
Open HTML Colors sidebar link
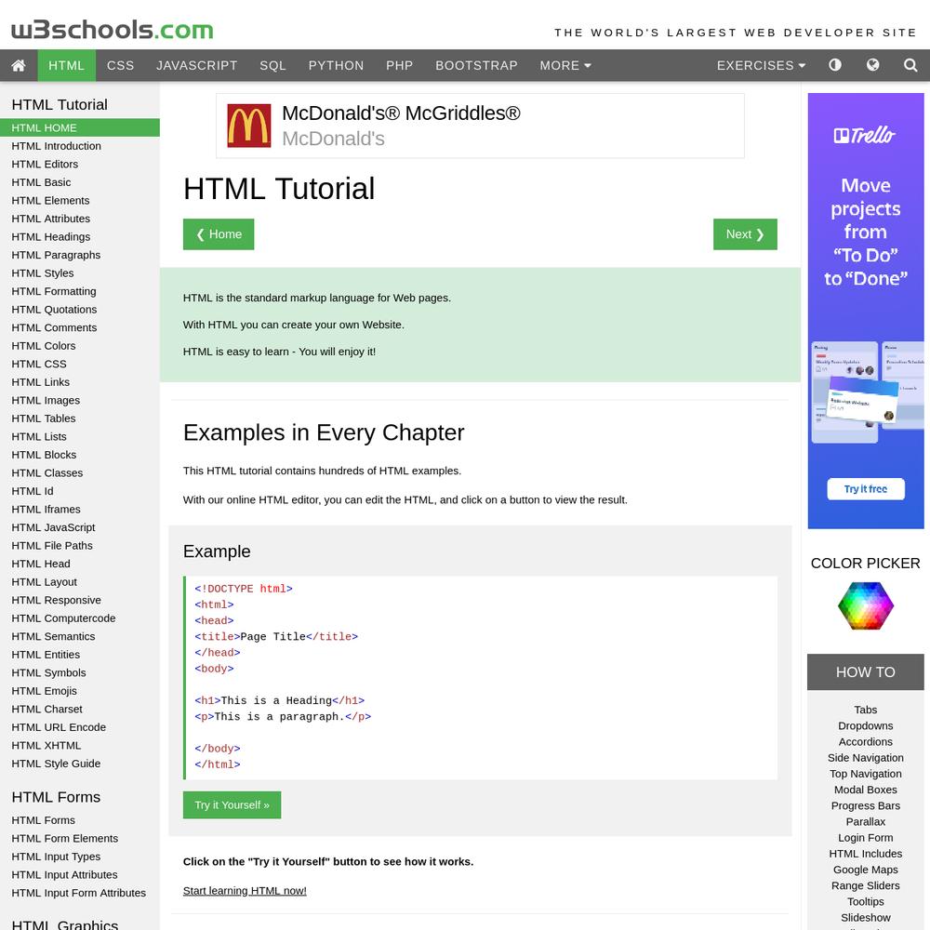(x=79, y=346)
